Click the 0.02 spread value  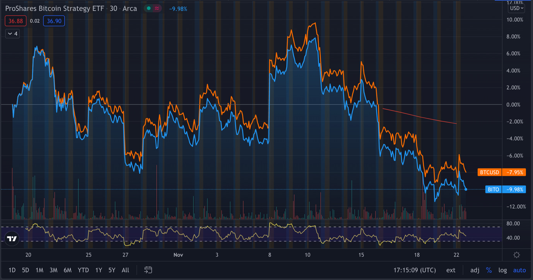coord(35,21)
